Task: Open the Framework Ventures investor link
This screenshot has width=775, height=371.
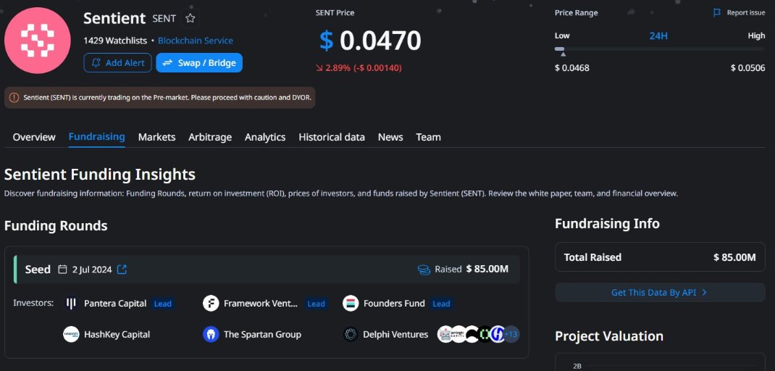Action: 261,303
